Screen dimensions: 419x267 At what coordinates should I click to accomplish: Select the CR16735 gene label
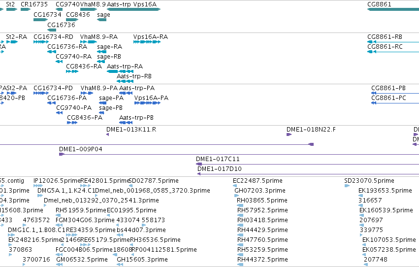(34, 4)
